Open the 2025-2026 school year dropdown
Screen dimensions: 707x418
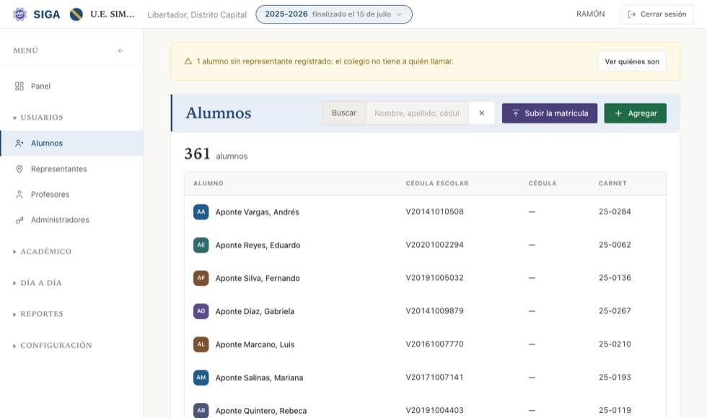(334, 14)
